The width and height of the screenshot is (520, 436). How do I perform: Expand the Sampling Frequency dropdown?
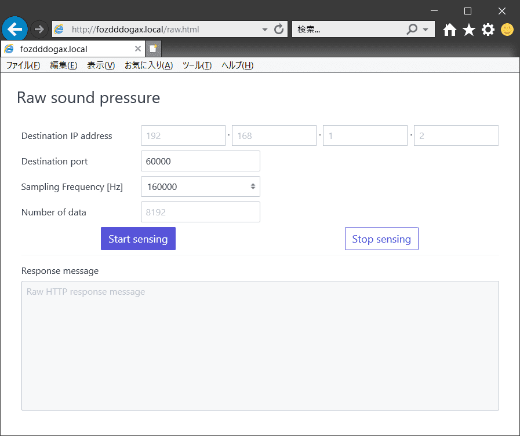click(x=200, y=186)
